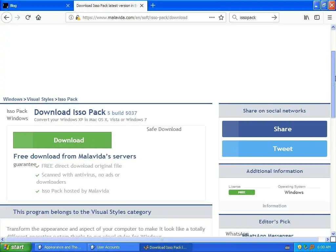Screen dimensions: 336x252
Task: Click the address bar URL
Action: tap(135, 18)
